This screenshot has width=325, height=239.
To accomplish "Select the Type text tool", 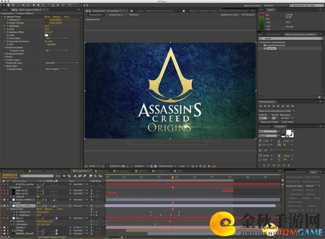I will pyautogui.click(x=43, y=5).
